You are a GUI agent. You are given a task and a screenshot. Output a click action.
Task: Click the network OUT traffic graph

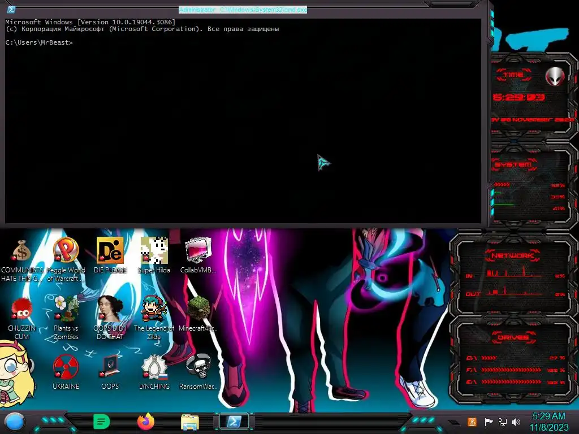point(514,292)
